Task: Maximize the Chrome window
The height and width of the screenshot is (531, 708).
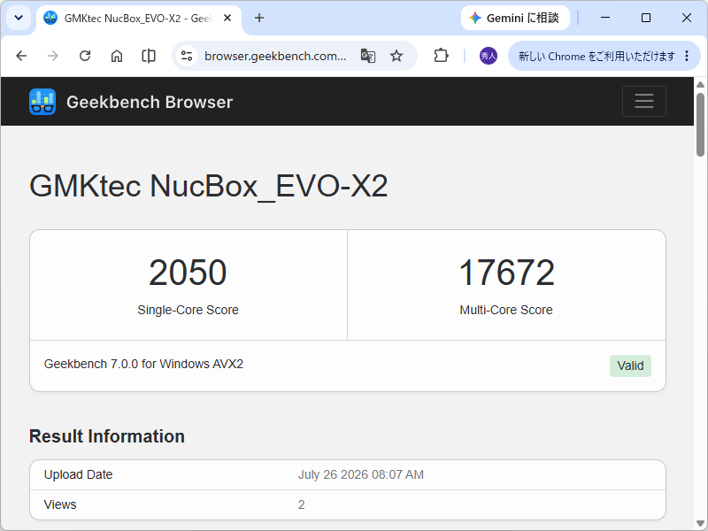Action: pos(646,18)
